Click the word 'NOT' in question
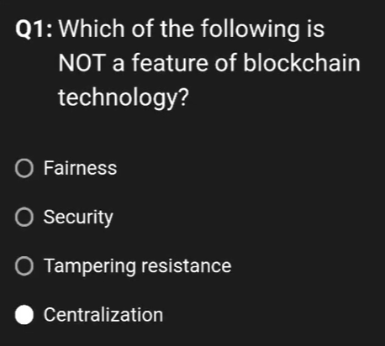385x346 pixels. click(x=82, y=63)
